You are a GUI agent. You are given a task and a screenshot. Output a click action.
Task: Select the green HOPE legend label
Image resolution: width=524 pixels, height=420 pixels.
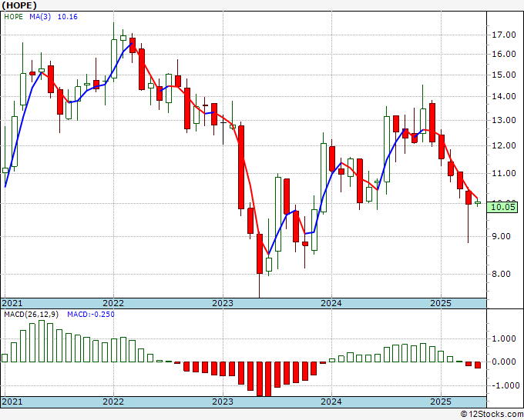(13, 17)
